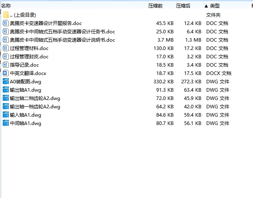253x198 pixels.
Task: Select file 指导记录.doc
Action: click(x=24, y=65)
